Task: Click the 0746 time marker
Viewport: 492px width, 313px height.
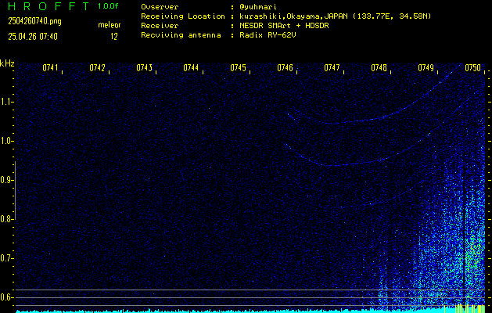Action: point(285,67)
